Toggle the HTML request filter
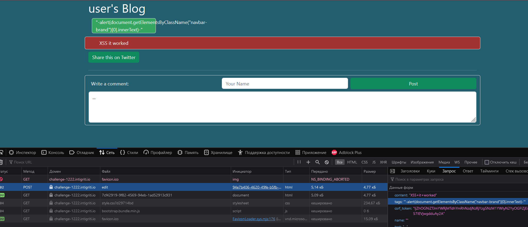Viewport: 528px width, 227px height. click(352, 162)
